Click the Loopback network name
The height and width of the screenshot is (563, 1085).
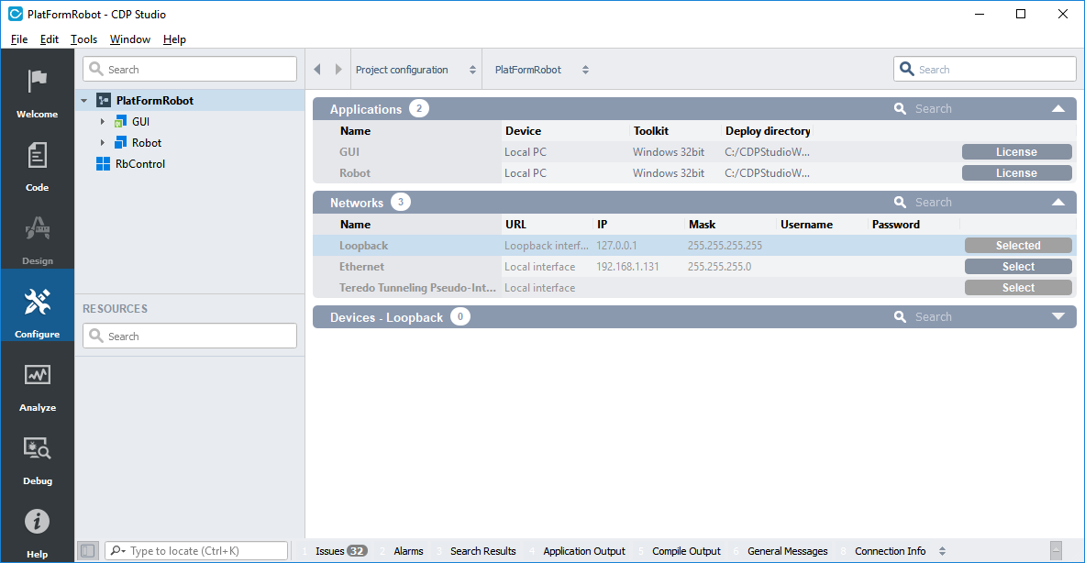363,246
